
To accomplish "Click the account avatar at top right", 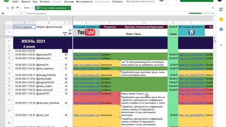I will [x=220, y=1].
